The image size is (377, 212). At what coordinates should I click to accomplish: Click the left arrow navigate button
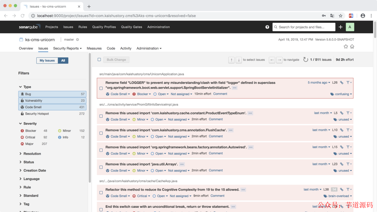[272, 60]
